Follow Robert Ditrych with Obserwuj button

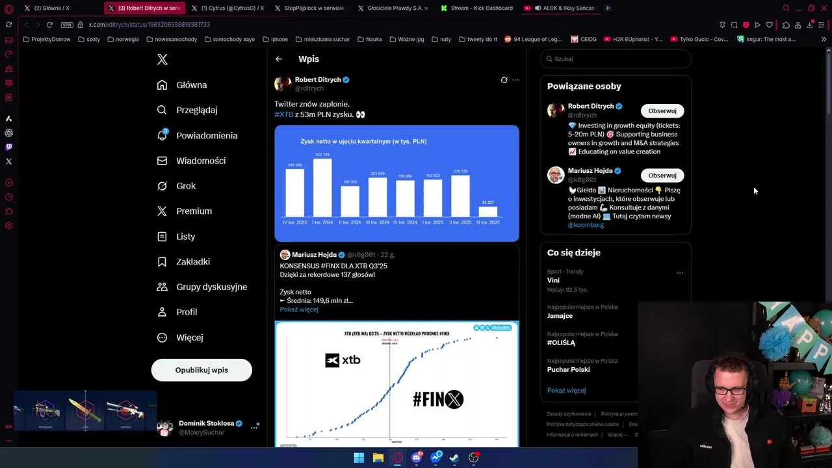(662, 110)
